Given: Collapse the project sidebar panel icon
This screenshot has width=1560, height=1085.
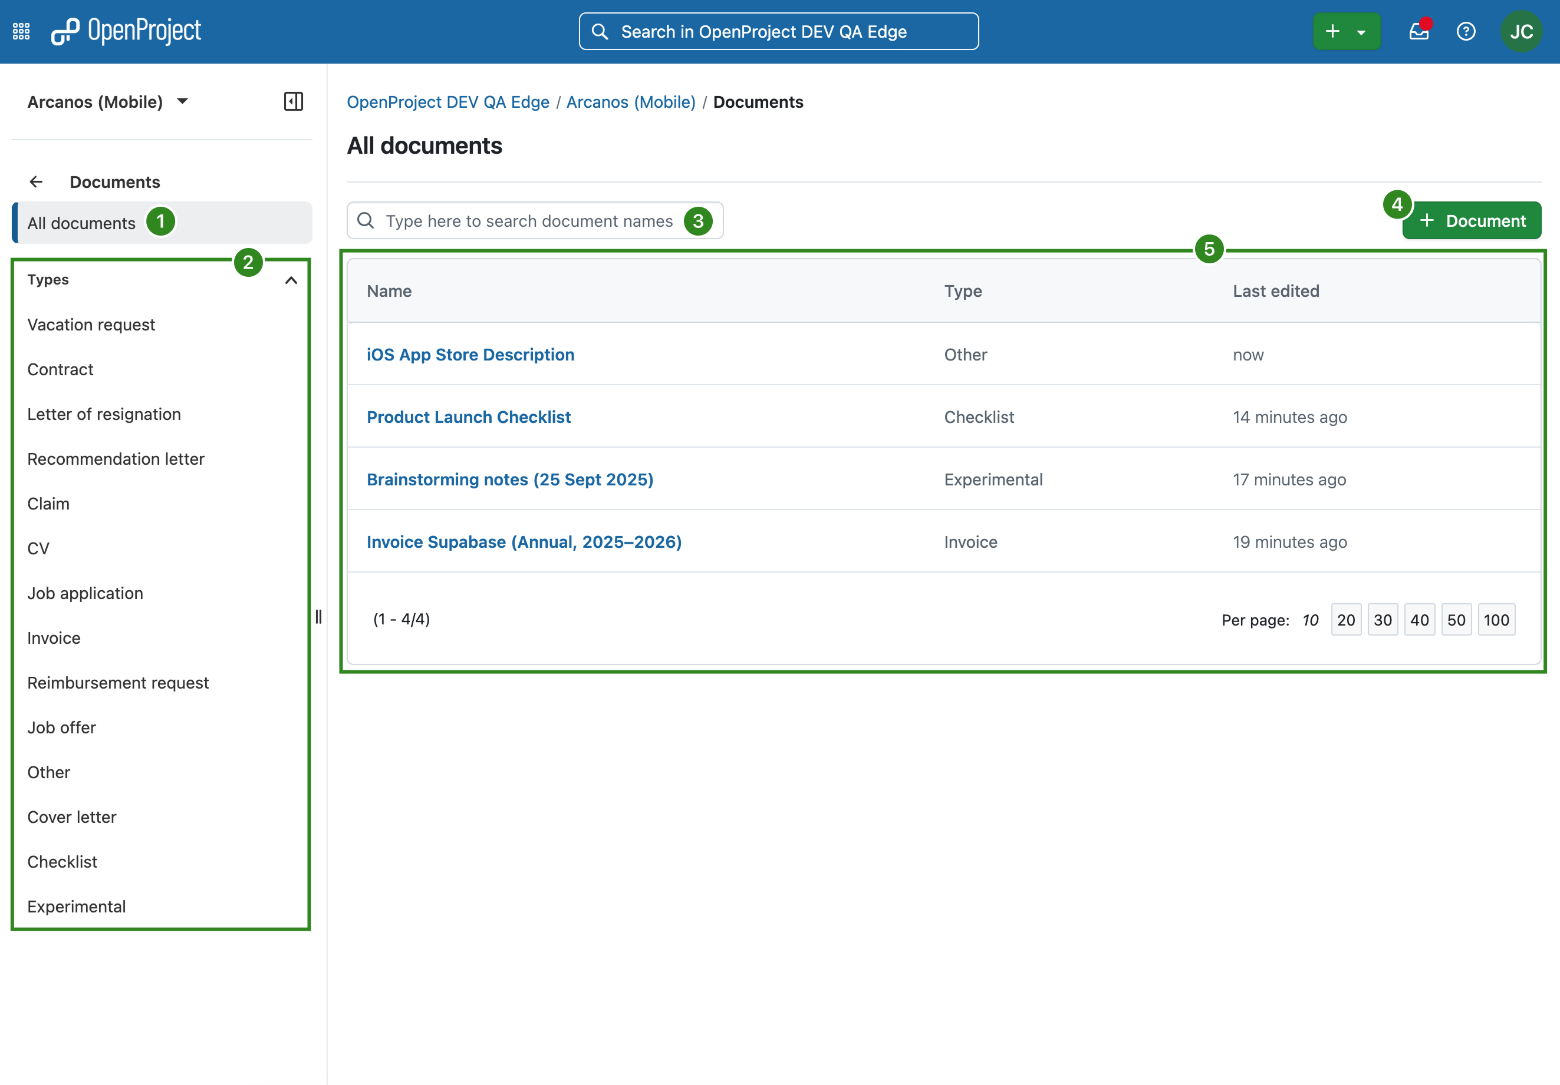Looking at the screenshot, I should pyautogui.click(x=294, y=102).
